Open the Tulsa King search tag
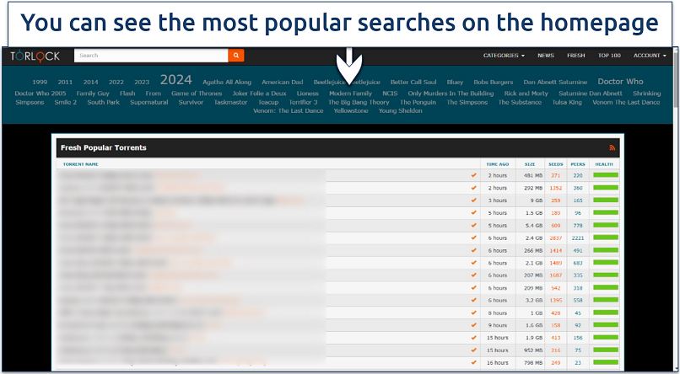 pyautogui.click(x=567, y=102)
